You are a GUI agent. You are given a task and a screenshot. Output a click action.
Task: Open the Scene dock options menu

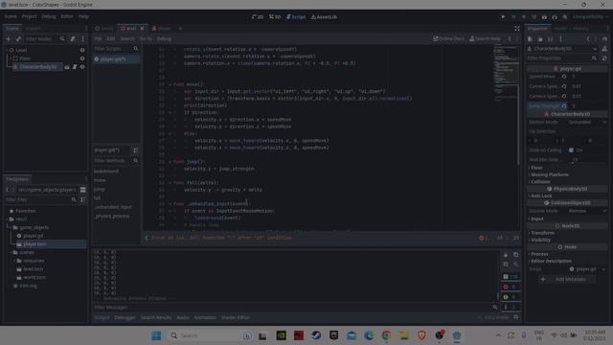click(x=83, y=39)
